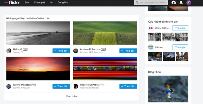The height and width of the screenshot is (104, 203).
Task: Open the notifications bell
Action: (181, 3)
